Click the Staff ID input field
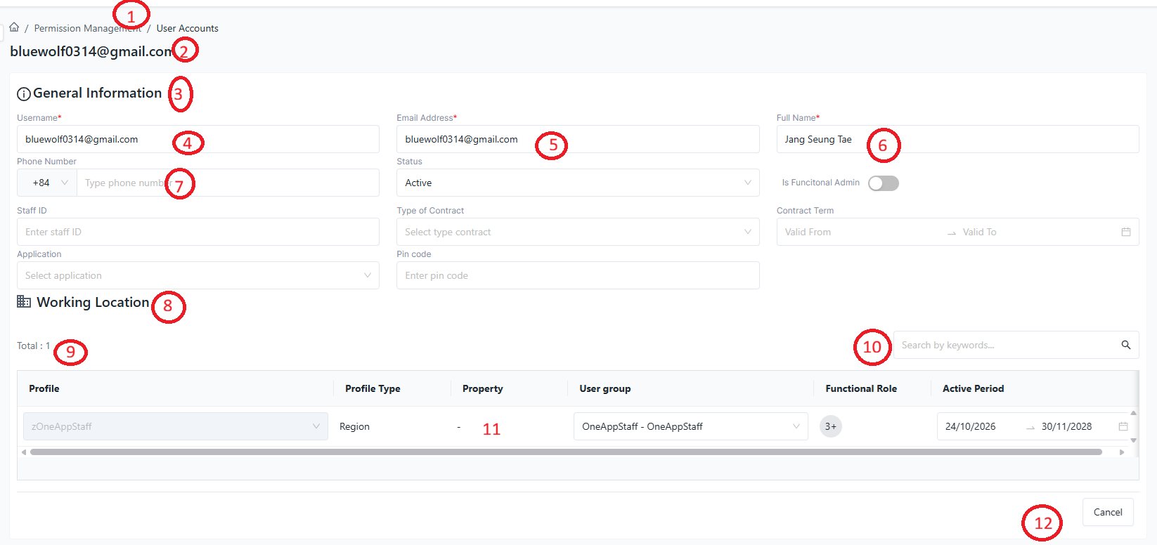Viewport: 1157px width, 545px height. click(198, 232)
